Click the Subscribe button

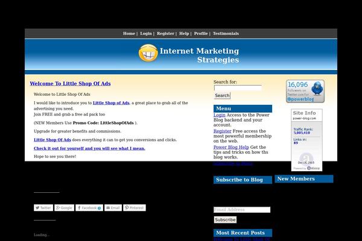[x=225, y=220]
